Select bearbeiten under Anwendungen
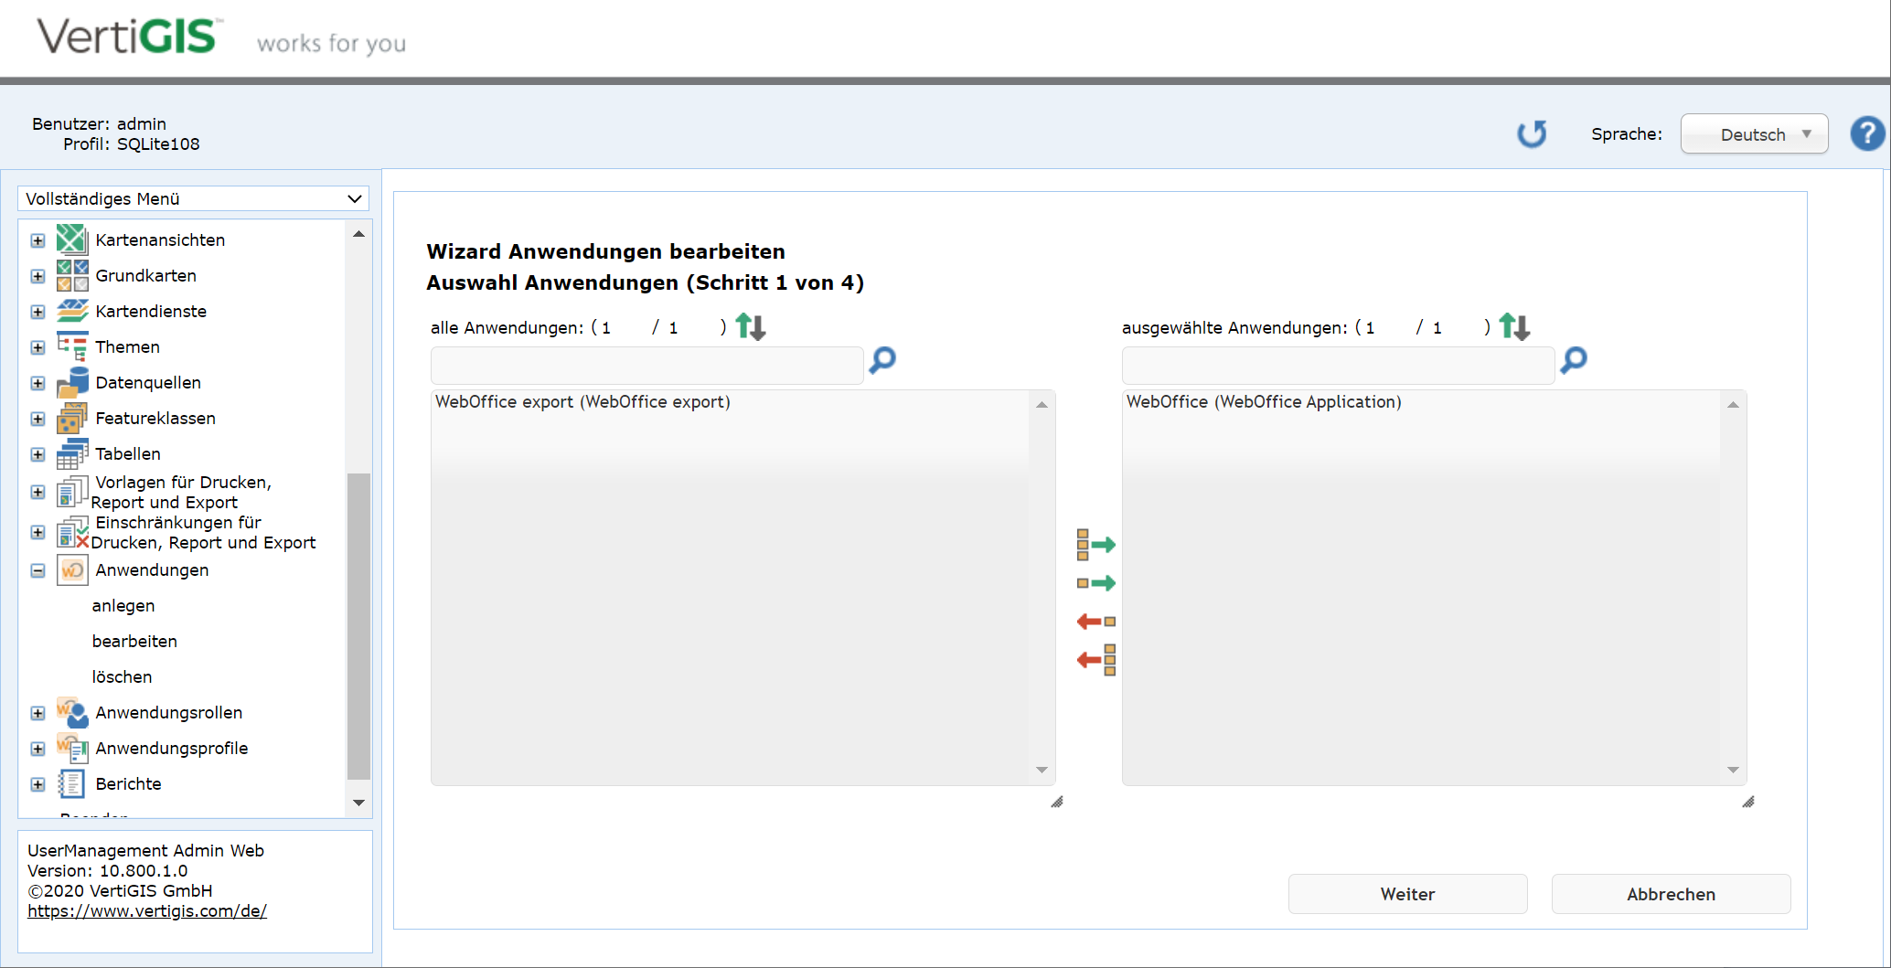The image size is (1891, 968). (x=134, y=641)
